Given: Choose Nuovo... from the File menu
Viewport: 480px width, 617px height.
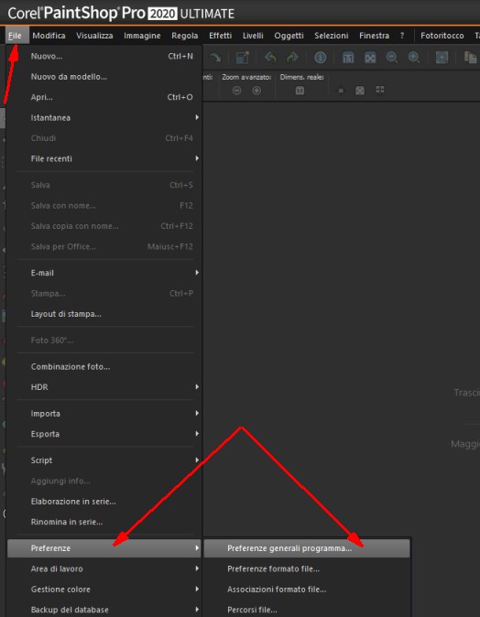Looking at the screenshot, I should pos(104,56).
